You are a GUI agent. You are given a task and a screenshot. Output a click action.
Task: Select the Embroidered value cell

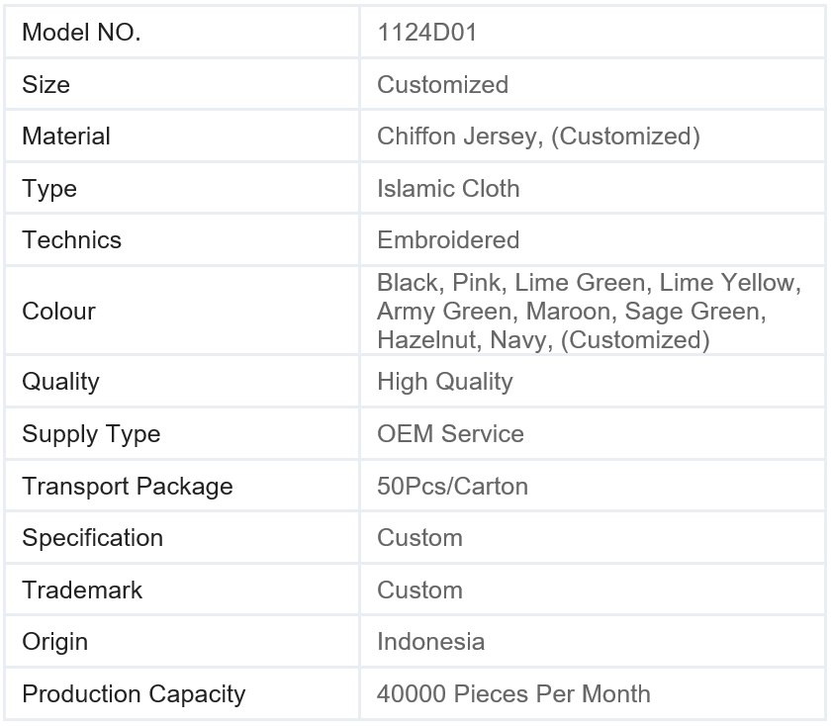tap(448, 240)
